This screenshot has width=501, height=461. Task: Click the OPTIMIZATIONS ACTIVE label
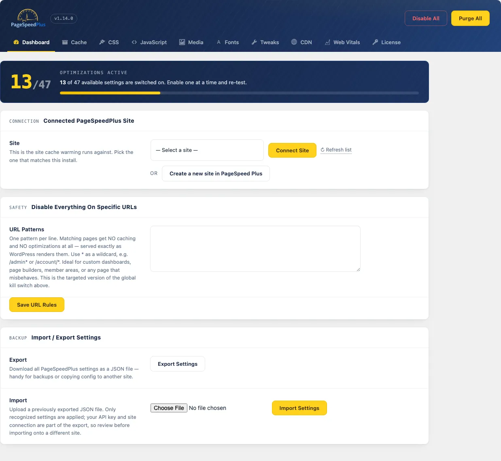coord(93,73)
